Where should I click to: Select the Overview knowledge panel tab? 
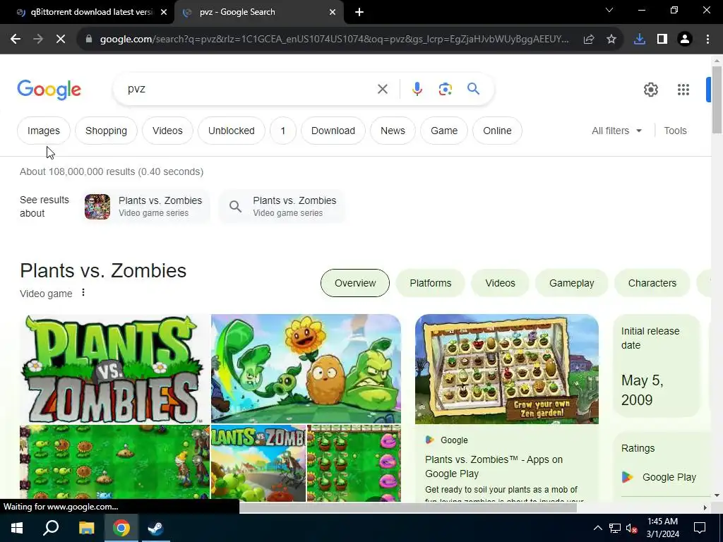[355, 283]
